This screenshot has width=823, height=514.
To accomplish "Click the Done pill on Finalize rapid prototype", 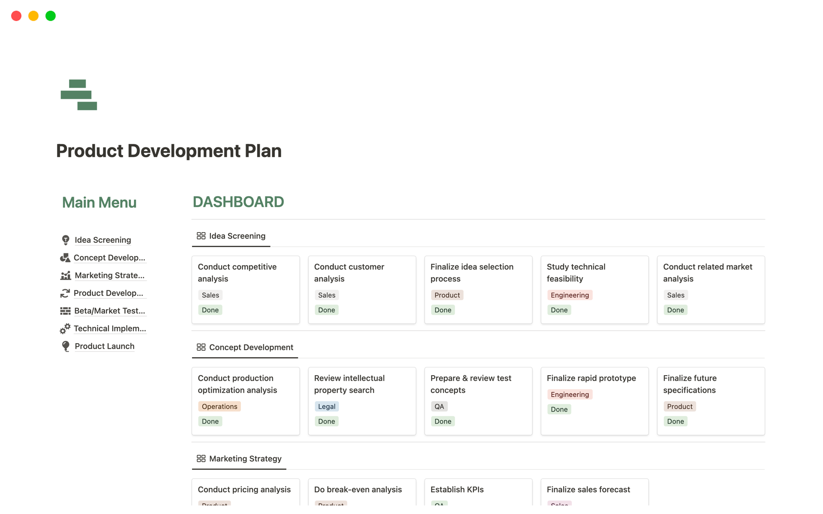I will (559, 409).
